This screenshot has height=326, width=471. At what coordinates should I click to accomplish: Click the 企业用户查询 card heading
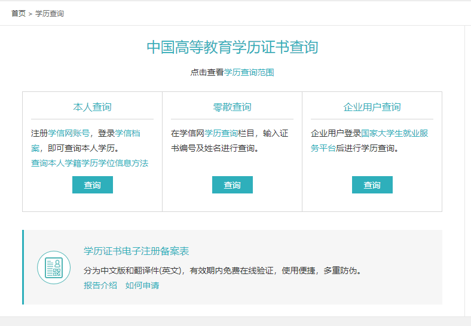tap(372, 107)
